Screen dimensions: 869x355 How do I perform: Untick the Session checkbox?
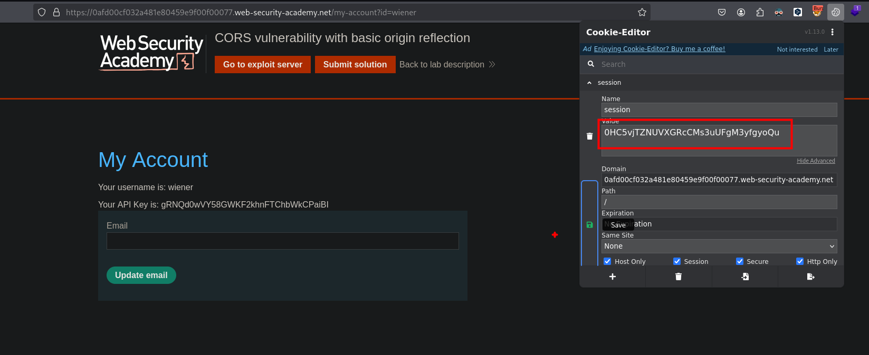(x=677, y=261)
